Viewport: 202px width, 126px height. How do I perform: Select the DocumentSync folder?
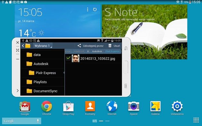pyautogui.click(x=43, y=91)
